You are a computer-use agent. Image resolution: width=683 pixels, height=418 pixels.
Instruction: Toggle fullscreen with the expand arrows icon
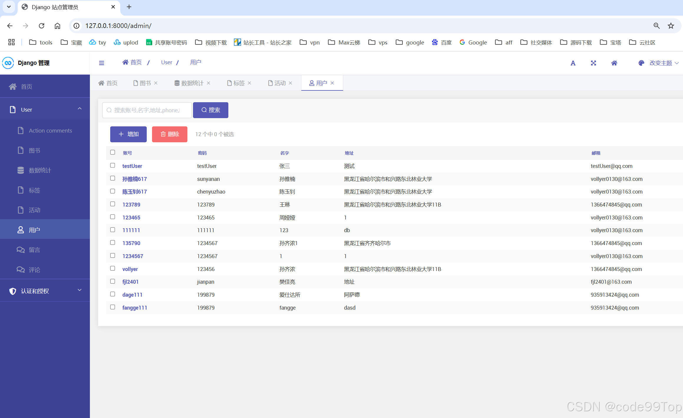coord(593,63)
